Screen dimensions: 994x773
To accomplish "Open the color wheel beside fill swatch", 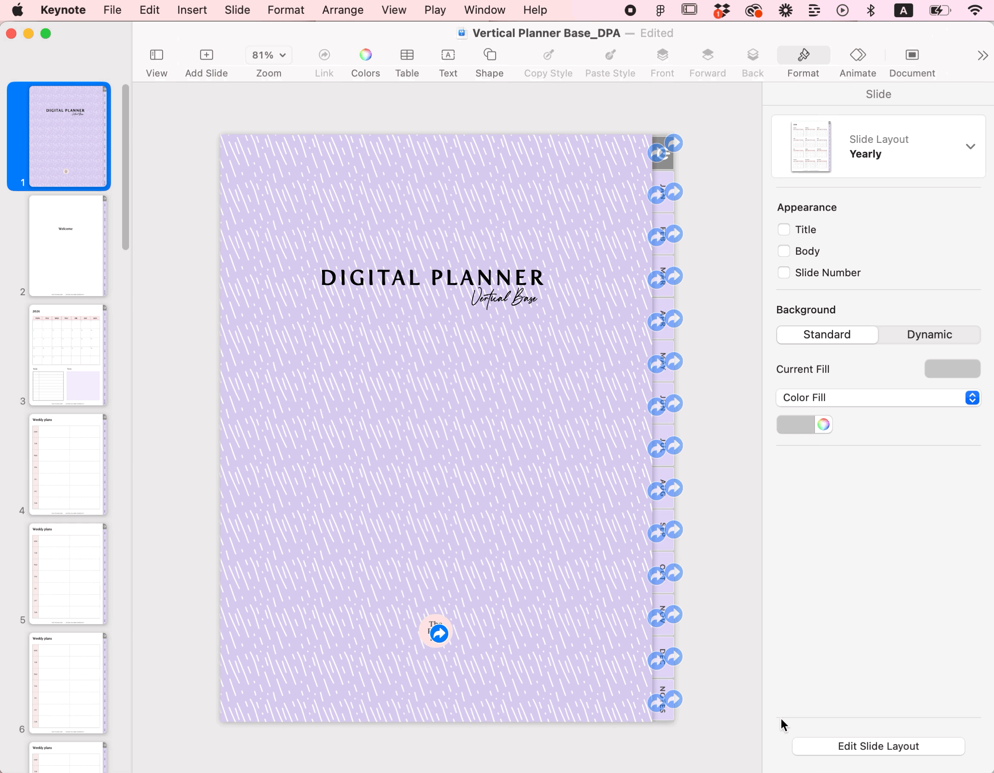I will pyautogui.click(x=823, y=424).
